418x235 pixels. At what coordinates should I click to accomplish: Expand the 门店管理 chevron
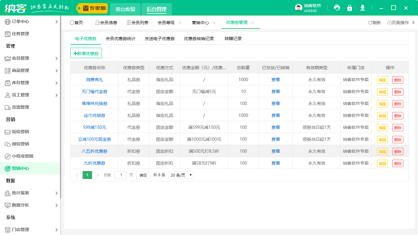pyautogui.click(x=57, y=229)
